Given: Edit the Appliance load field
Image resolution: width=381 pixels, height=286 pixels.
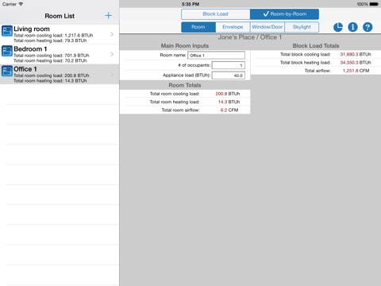Looking at the screenshot, I should coord(229,75).
